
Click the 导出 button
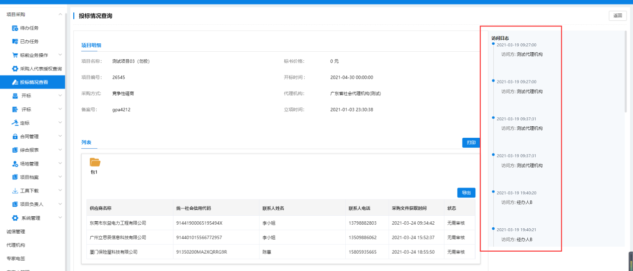coord(466,193)
